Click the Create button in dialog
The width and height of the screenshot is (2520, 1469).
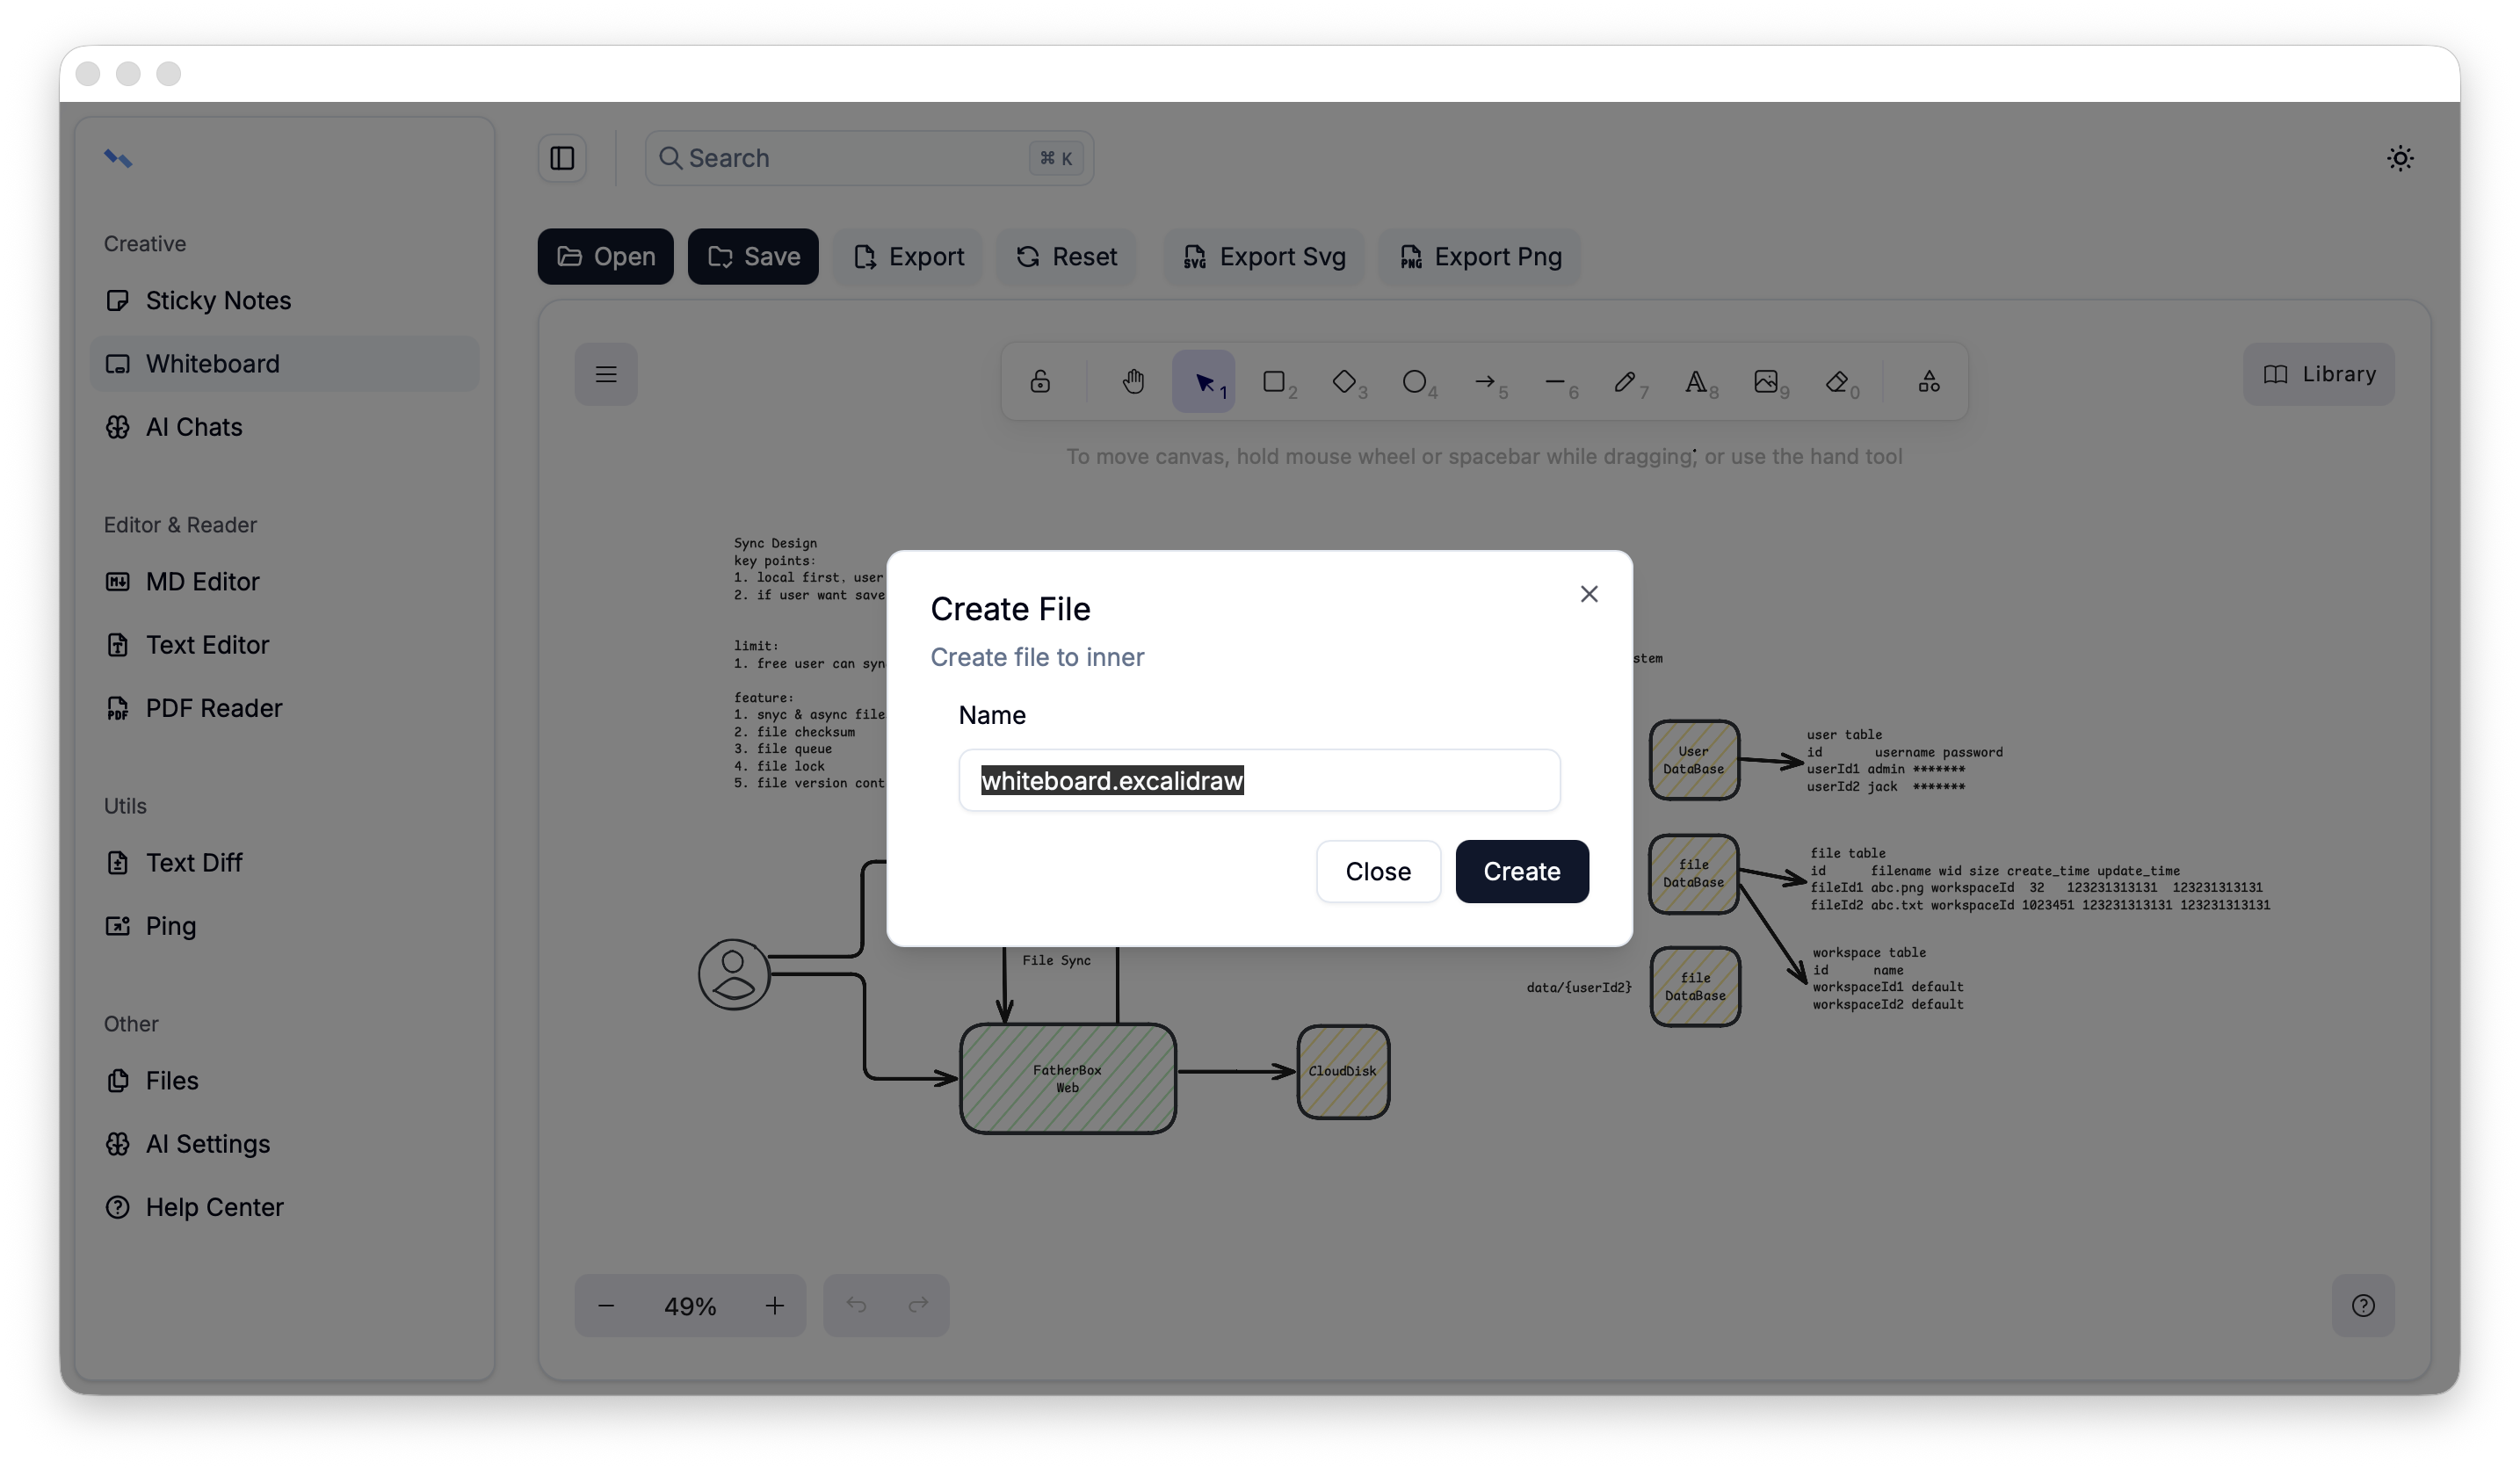1521,871
